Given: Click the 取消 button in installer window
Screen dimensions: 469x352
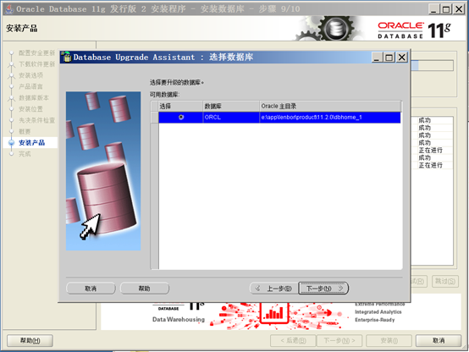Looking at the screenshot, I should pos(439,340).
